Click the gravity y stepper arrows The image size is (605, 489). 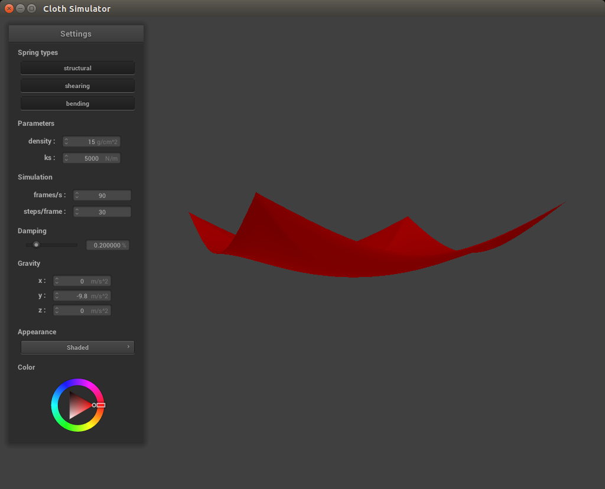(x=57, y=296)
